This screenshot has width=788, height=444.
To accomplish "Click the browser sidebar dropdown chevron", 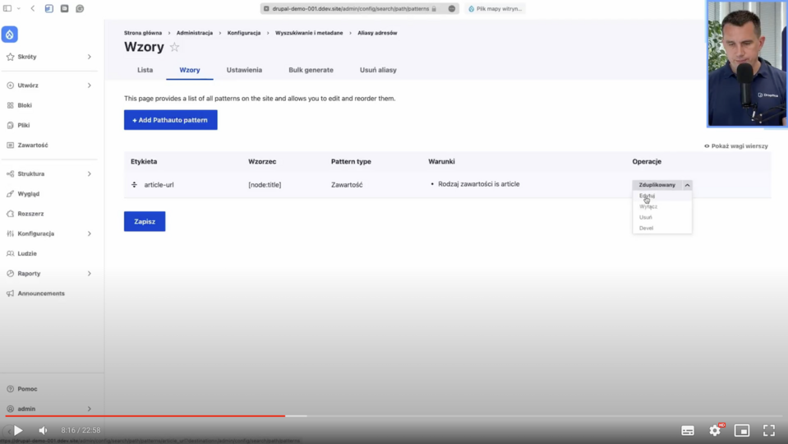I will tap(19, 8).
